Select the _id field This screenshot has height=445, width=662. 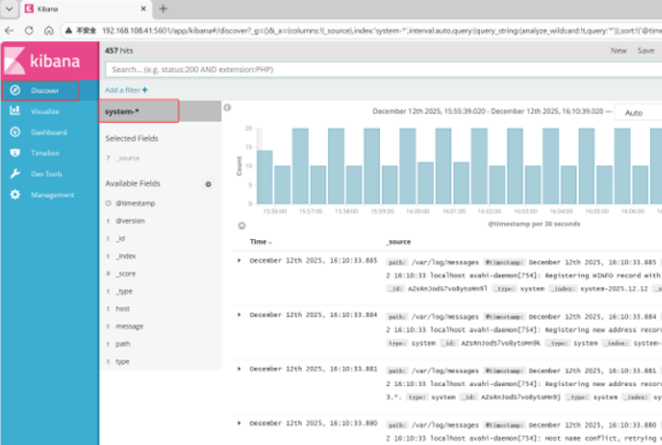pos(120,238)
